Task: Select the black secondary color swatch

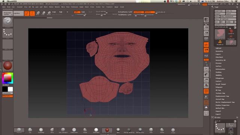Action: [5, 89]
